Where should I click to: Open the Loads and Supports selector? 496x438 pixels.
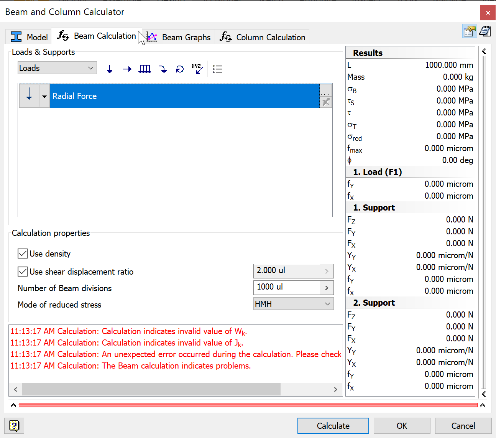click(57, 68)
